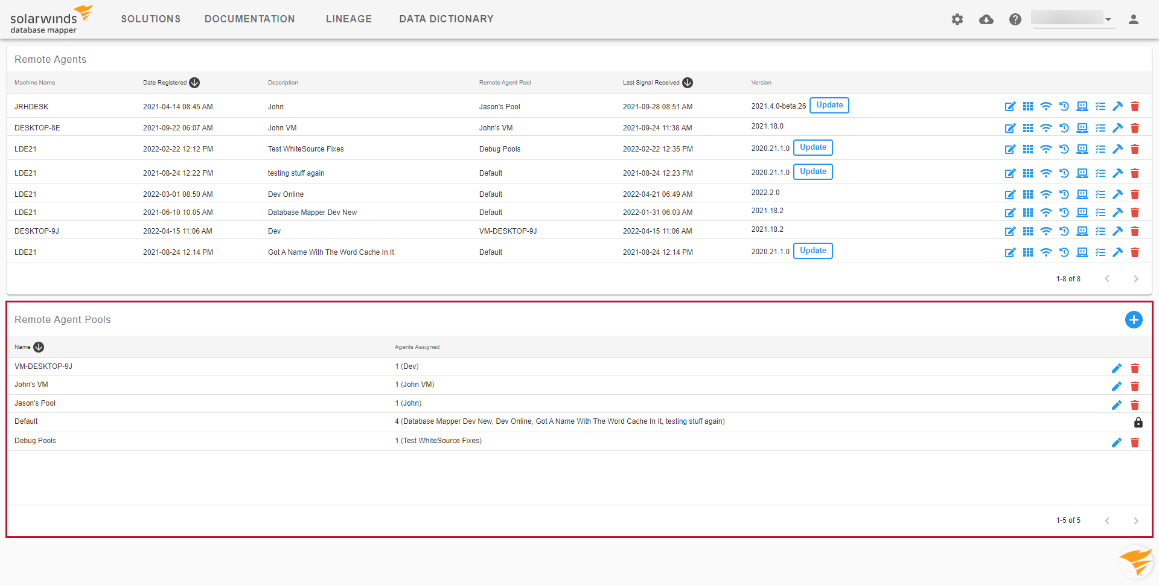The height and width of the screenshot is (585, 1159).
Task: Click the Description column header
Action: 283,83
